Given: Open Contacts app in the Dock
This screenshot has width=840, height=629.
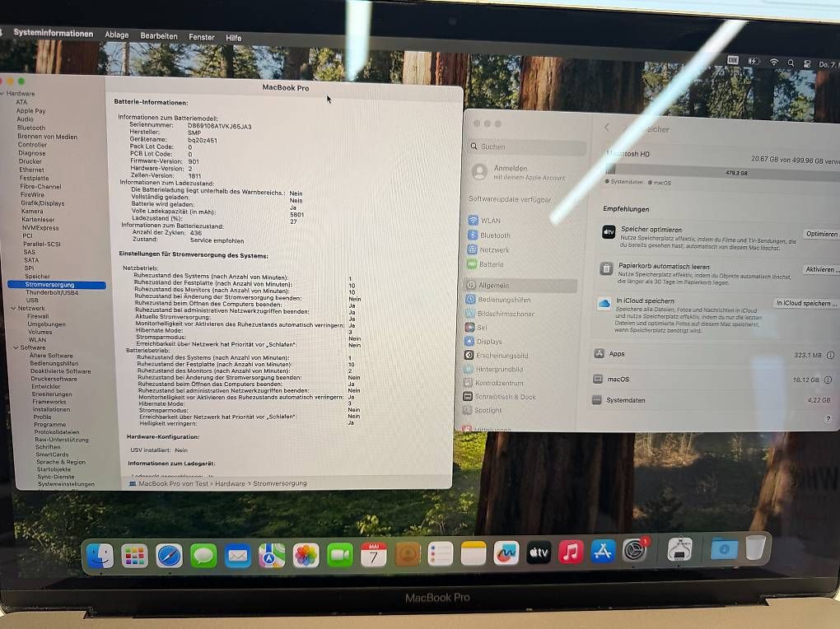Looking at the screenshot, I should tap(408, 554).
